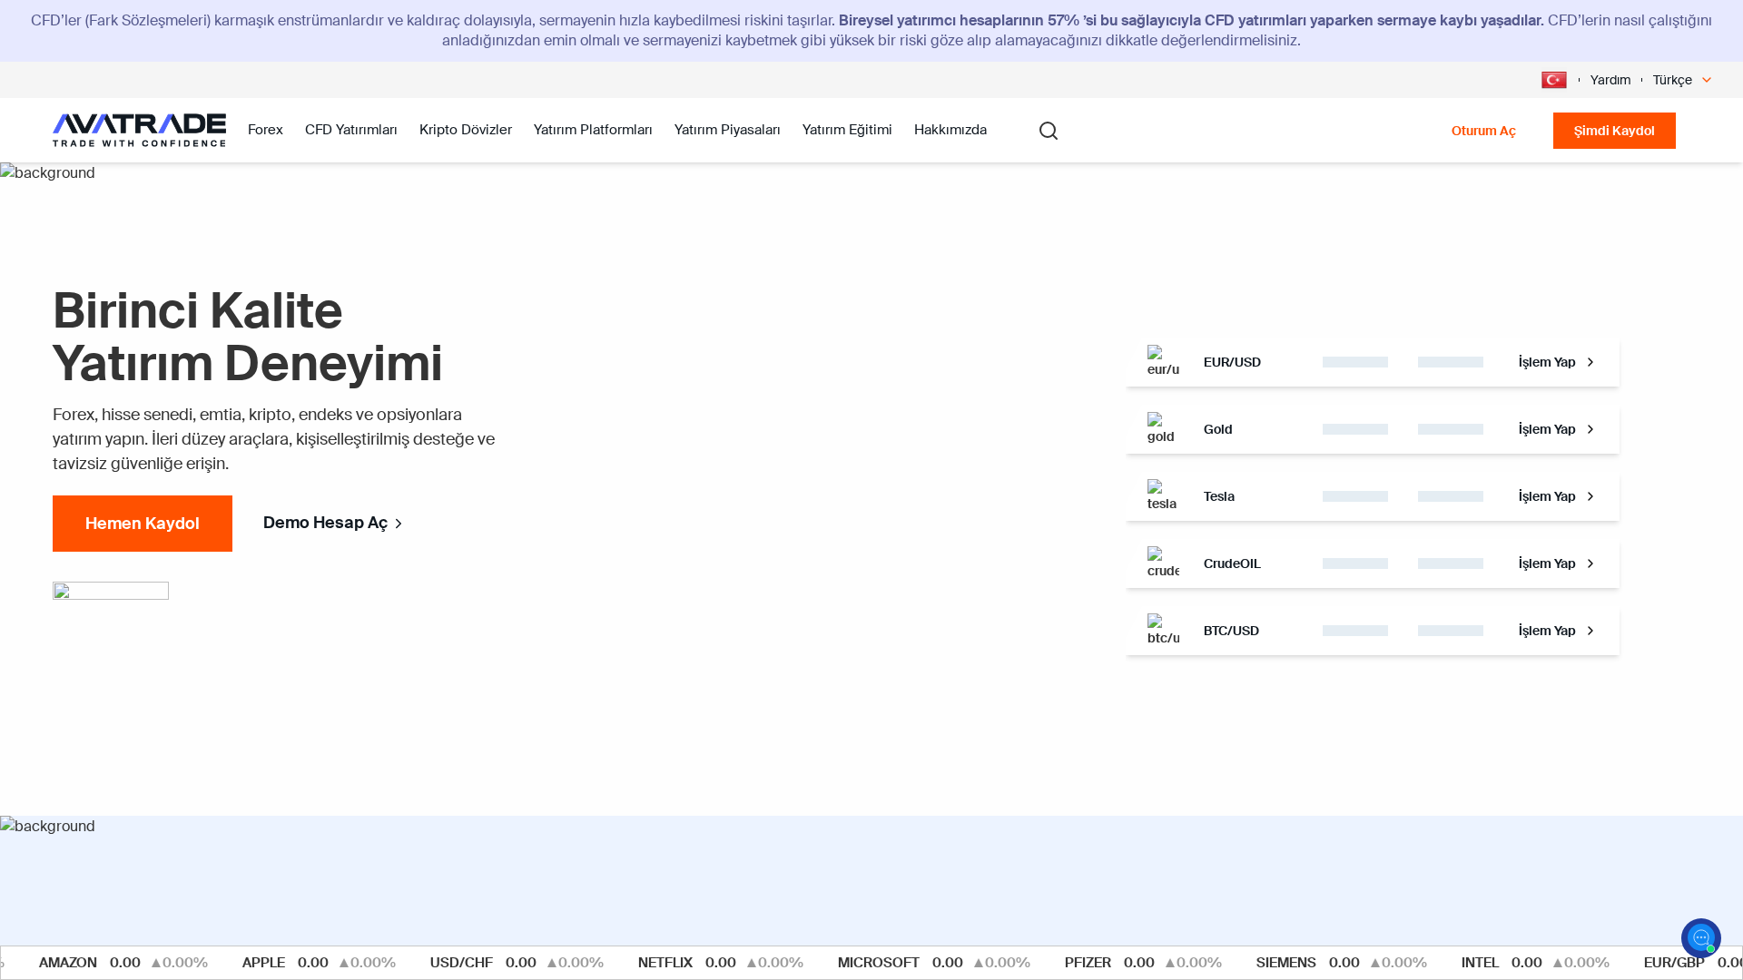Click the chevron next to Demo Hesap Aç

[x=398, y=524]
